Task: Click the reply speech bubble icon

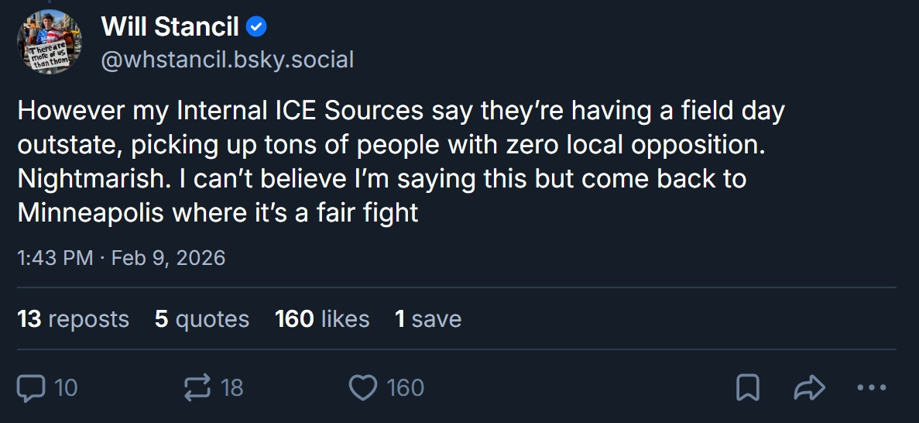Action: coord(31,387)
